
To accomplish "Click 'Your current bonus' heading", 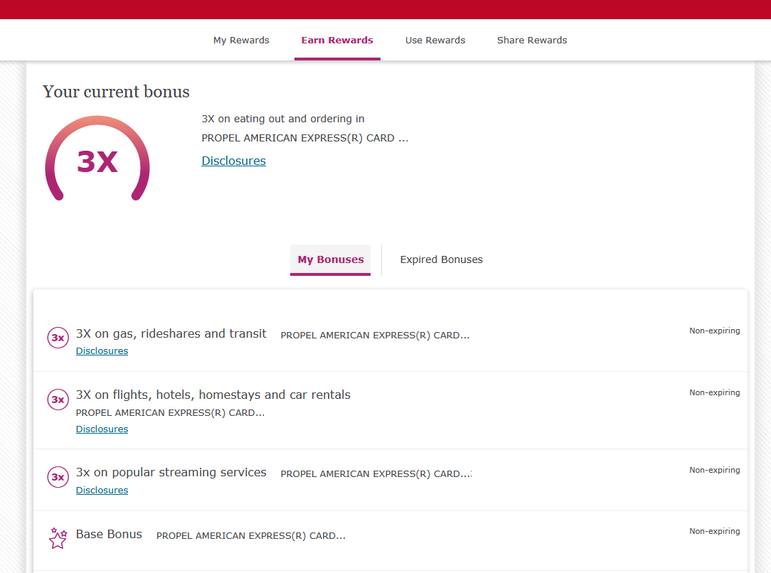I will [116, 92].
